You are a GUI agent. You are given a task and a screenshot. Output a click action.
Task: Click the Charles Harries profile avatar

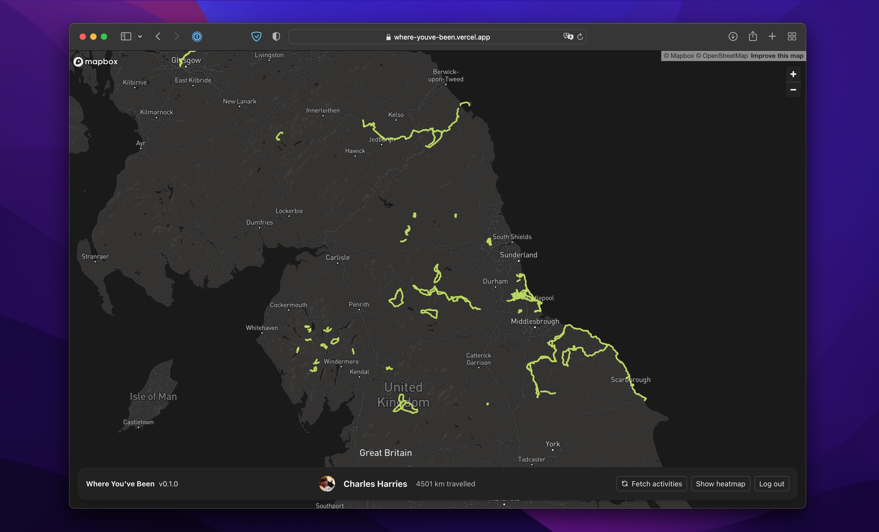coord(327,484)
